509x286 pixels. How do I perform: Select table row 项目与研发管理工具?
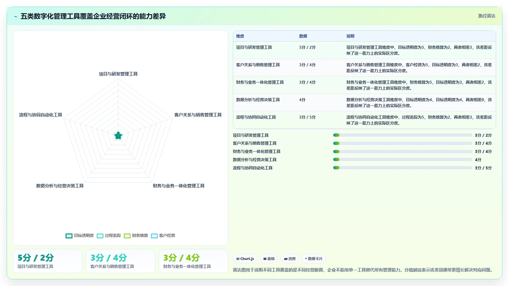point(365,50)
